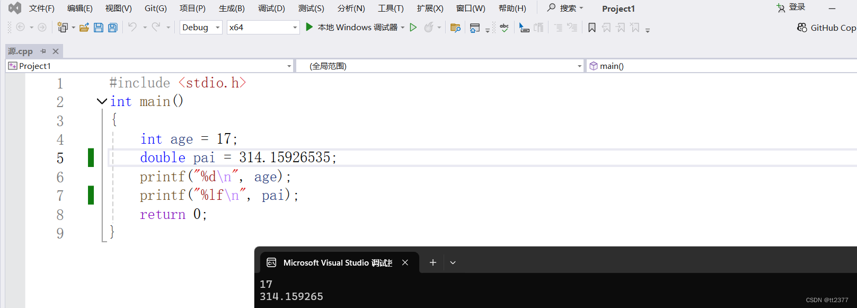The width and height of the screenshot is (857, 308).
Task: Open the 生成(B) menu
Action: point(232,8)
